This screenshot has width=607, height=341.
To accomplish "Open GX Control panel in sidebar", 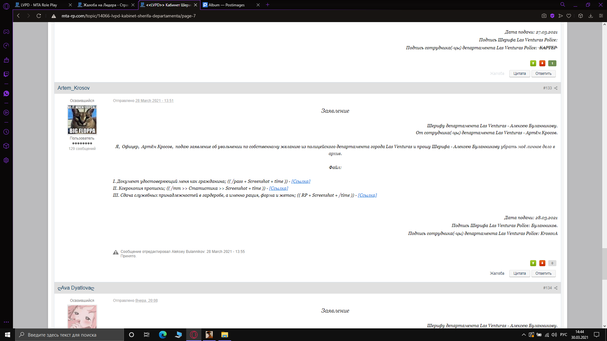I will pyautogui.click(x=6, y=46).
